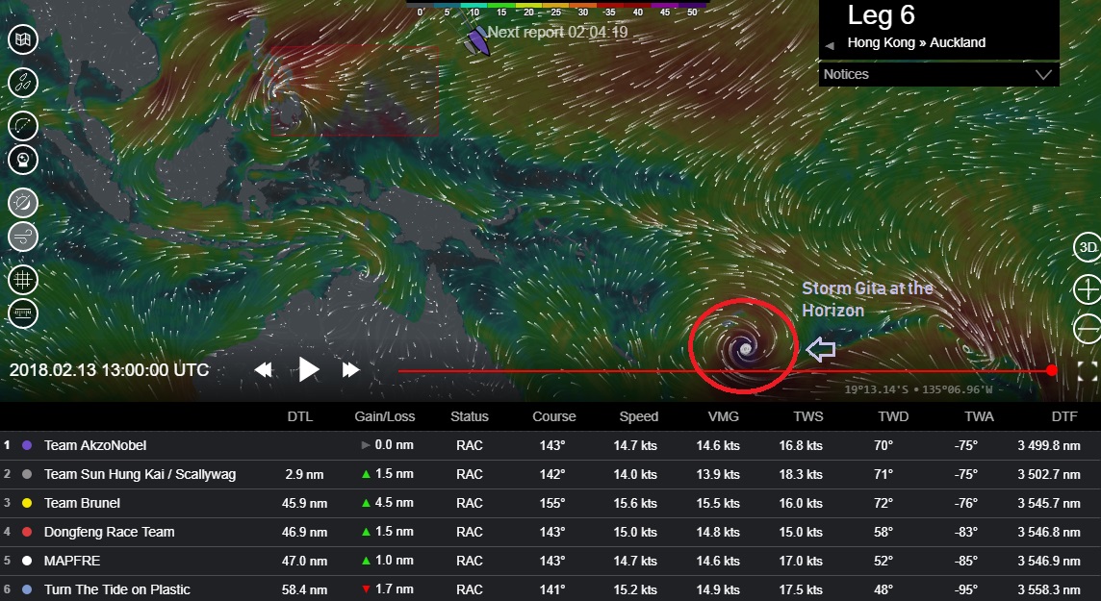
Task: Zoom out of the map
Action: [1087, 328]
